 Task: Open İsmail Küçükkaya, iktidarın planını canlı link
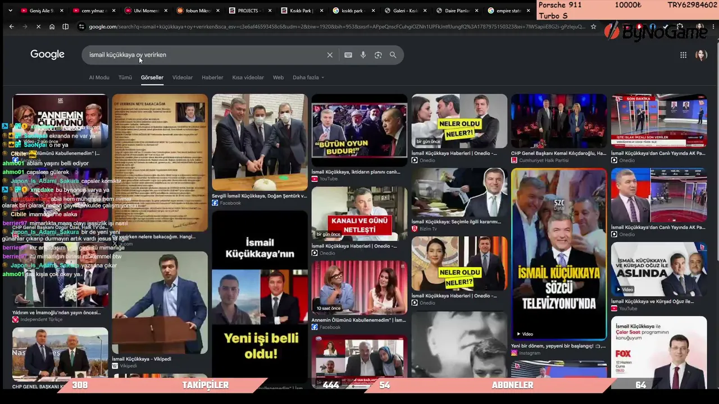(356, 172)
